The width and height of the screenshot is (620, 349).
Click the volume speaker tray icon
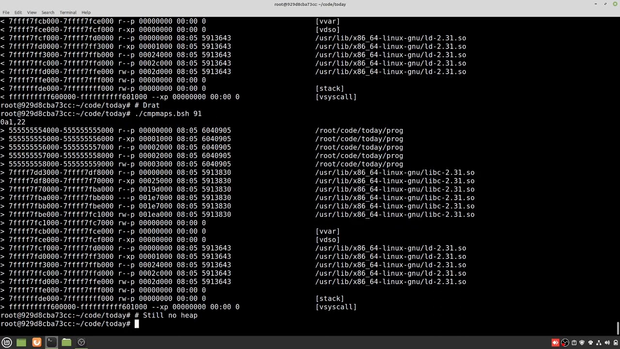[607, 343]
